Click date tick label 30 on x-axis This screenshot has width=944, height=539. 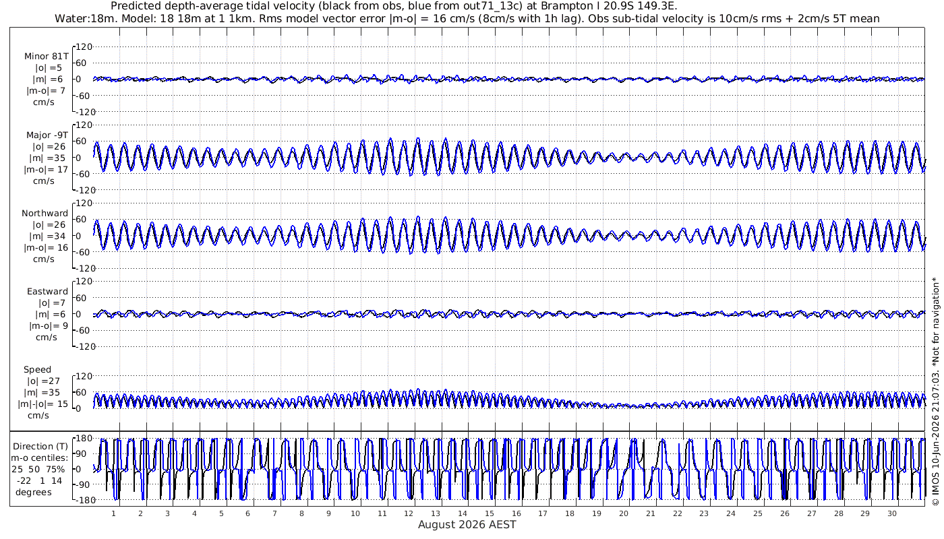point(892,513)
